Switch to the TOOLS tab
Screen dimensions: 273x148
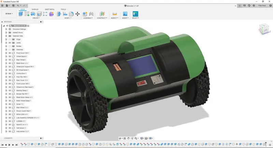tap(63, 10)
